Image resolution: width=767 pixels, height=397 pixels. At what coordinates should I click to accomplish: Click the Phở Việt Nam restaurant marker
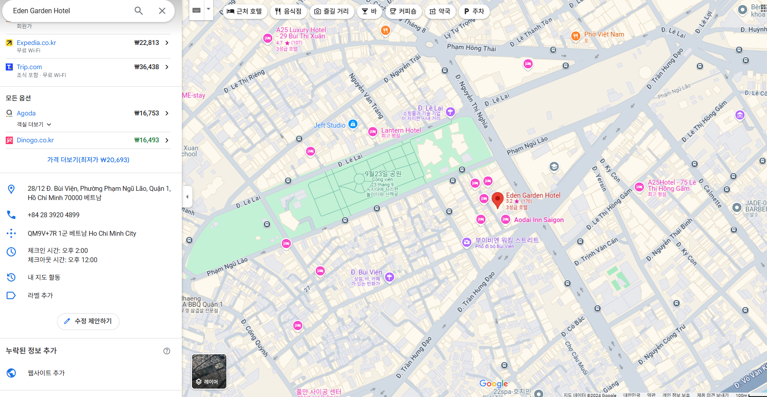pos(575,36)
